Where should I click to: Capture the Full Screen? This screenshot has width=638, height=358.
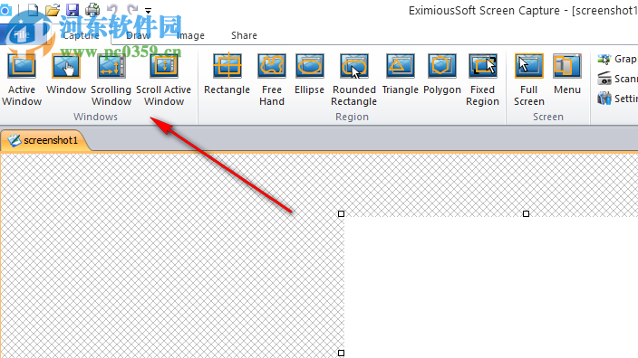(529, 80)
